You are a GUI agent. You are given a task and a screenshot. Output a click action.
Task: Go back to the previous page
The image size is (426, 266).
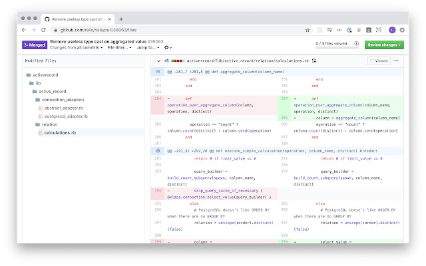pyautogui.click(x=25, y=30)
